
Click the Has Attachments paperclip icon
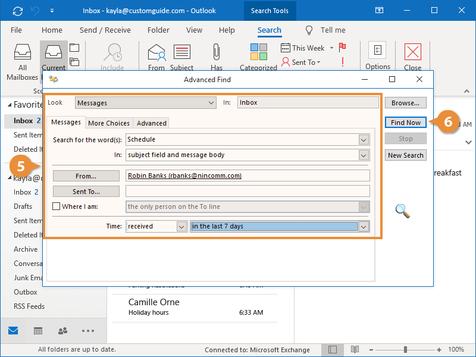click(216, 52)
